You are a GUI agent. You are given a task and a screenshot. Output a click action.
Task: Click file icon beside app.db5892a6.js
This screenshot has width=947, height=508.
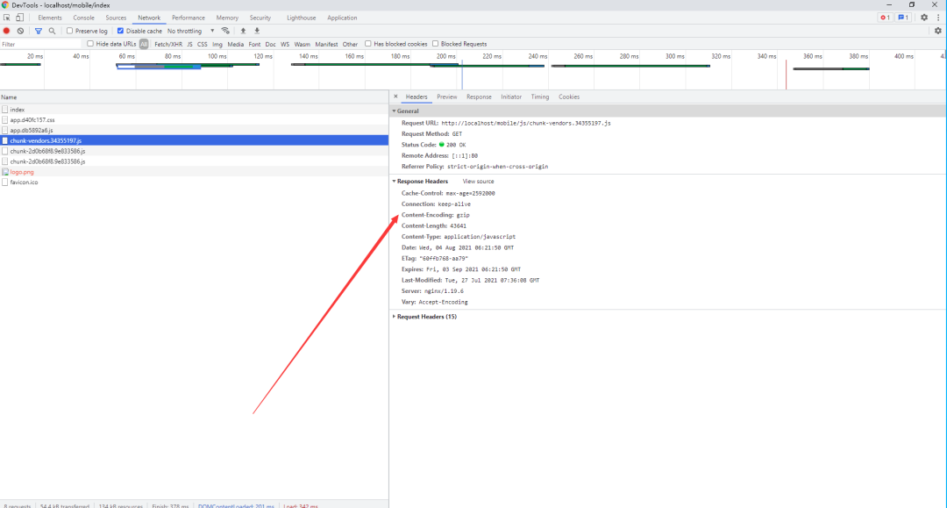tap(5, 131)
